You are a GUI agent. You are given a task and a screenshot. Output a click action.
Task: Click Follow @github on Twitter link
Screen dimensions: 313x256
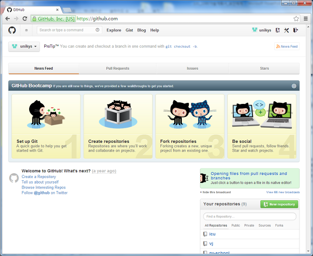pyautogui.click(x=44, y=193)
